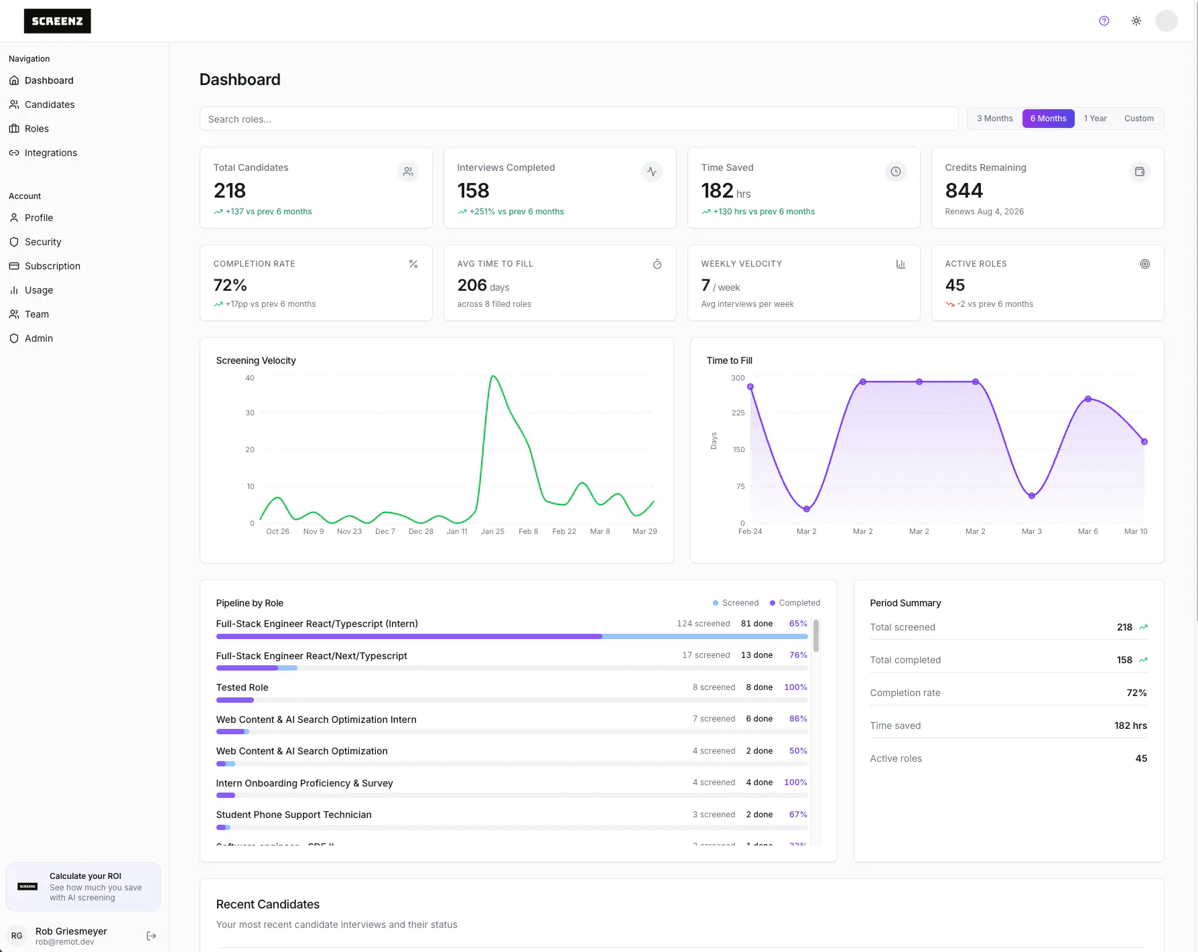Click the activity pulse icon in Interviews Completed
This screenshot has width=1198, height=952.
click(x=652, y=172)
